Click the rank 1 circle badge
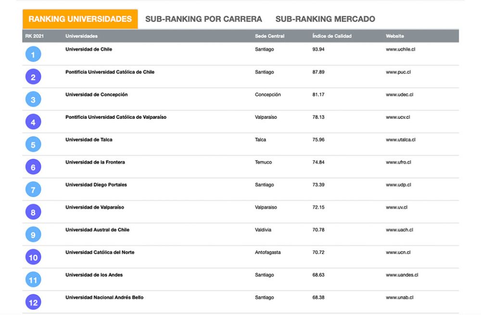481x315 pixels. coord(33,54)
